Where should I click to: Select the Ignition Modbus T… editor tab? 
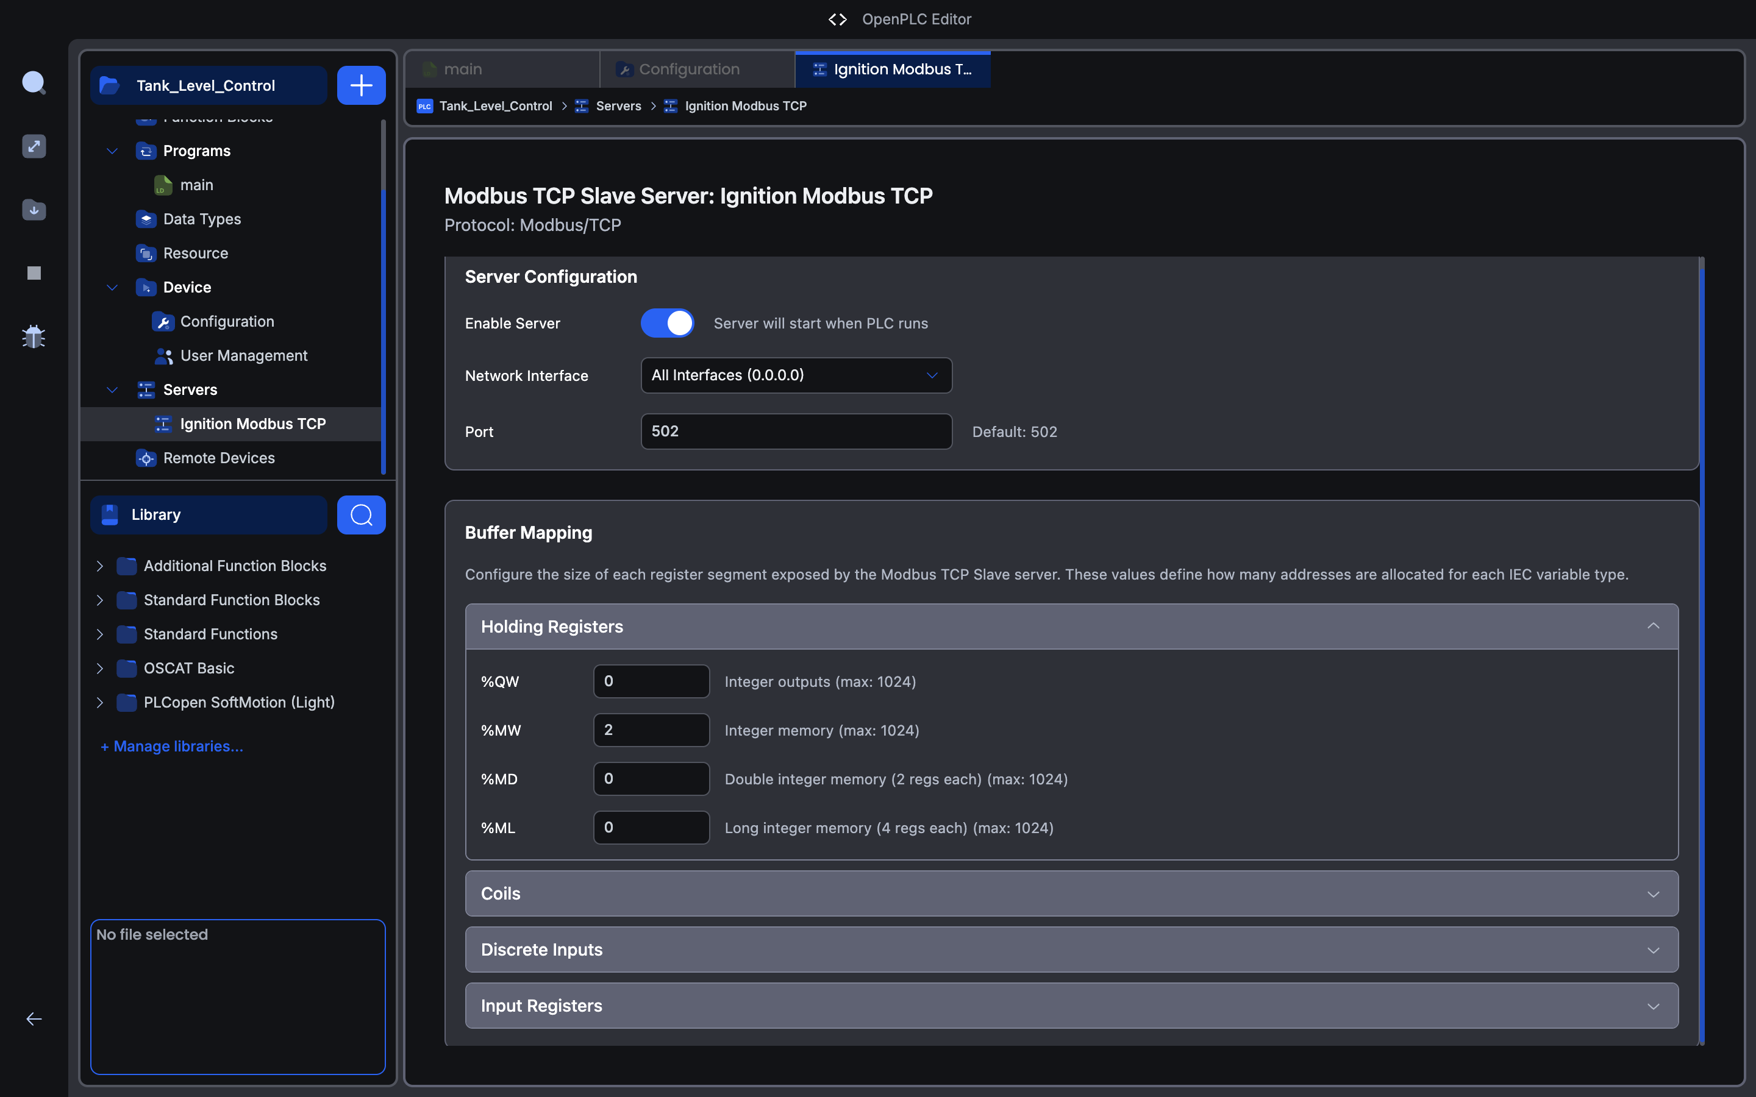coord(893,69)
